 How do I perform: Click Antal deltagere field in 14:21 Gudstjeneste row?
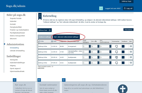86,63
